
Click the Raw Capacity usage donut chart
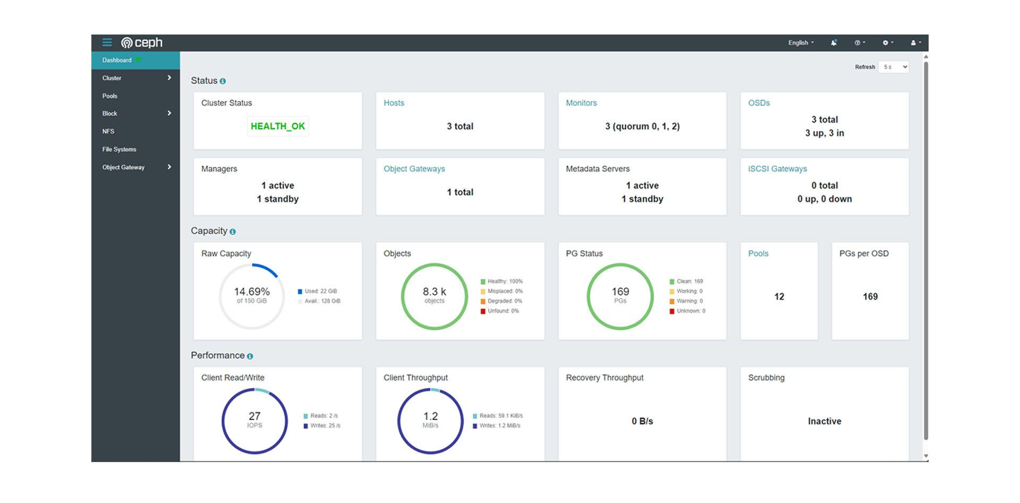(x=252, y=296)
